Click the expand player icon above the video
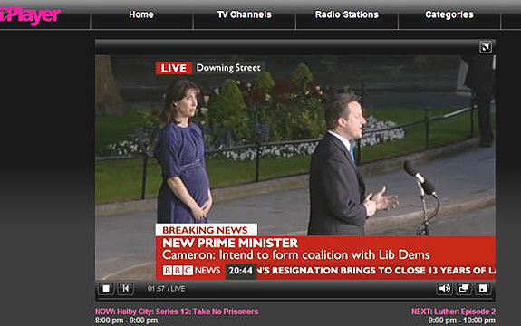This screenshot has height=326, width=521. tap(486, 47)
